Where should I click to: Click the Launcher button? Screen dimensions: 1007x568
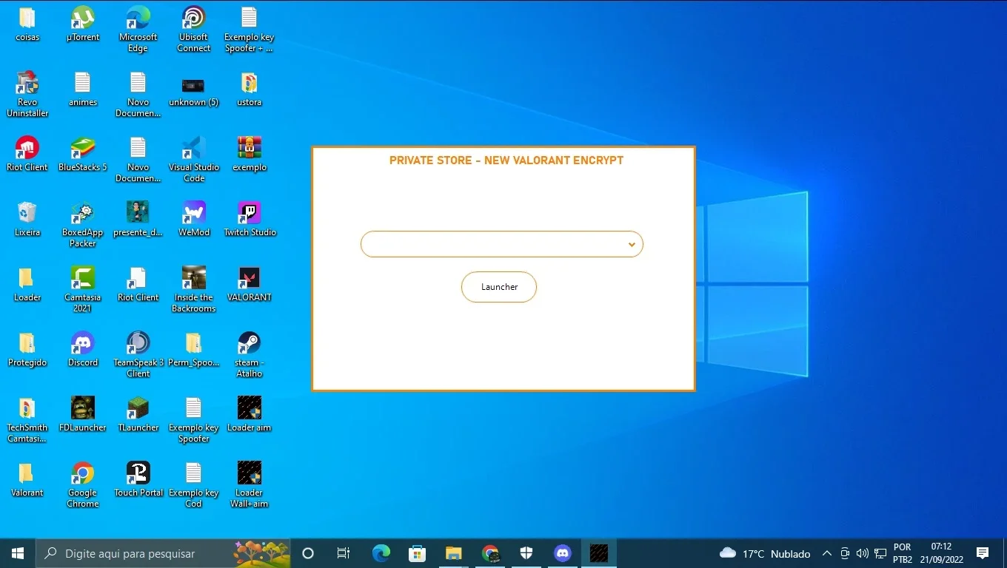pos(499,287)
